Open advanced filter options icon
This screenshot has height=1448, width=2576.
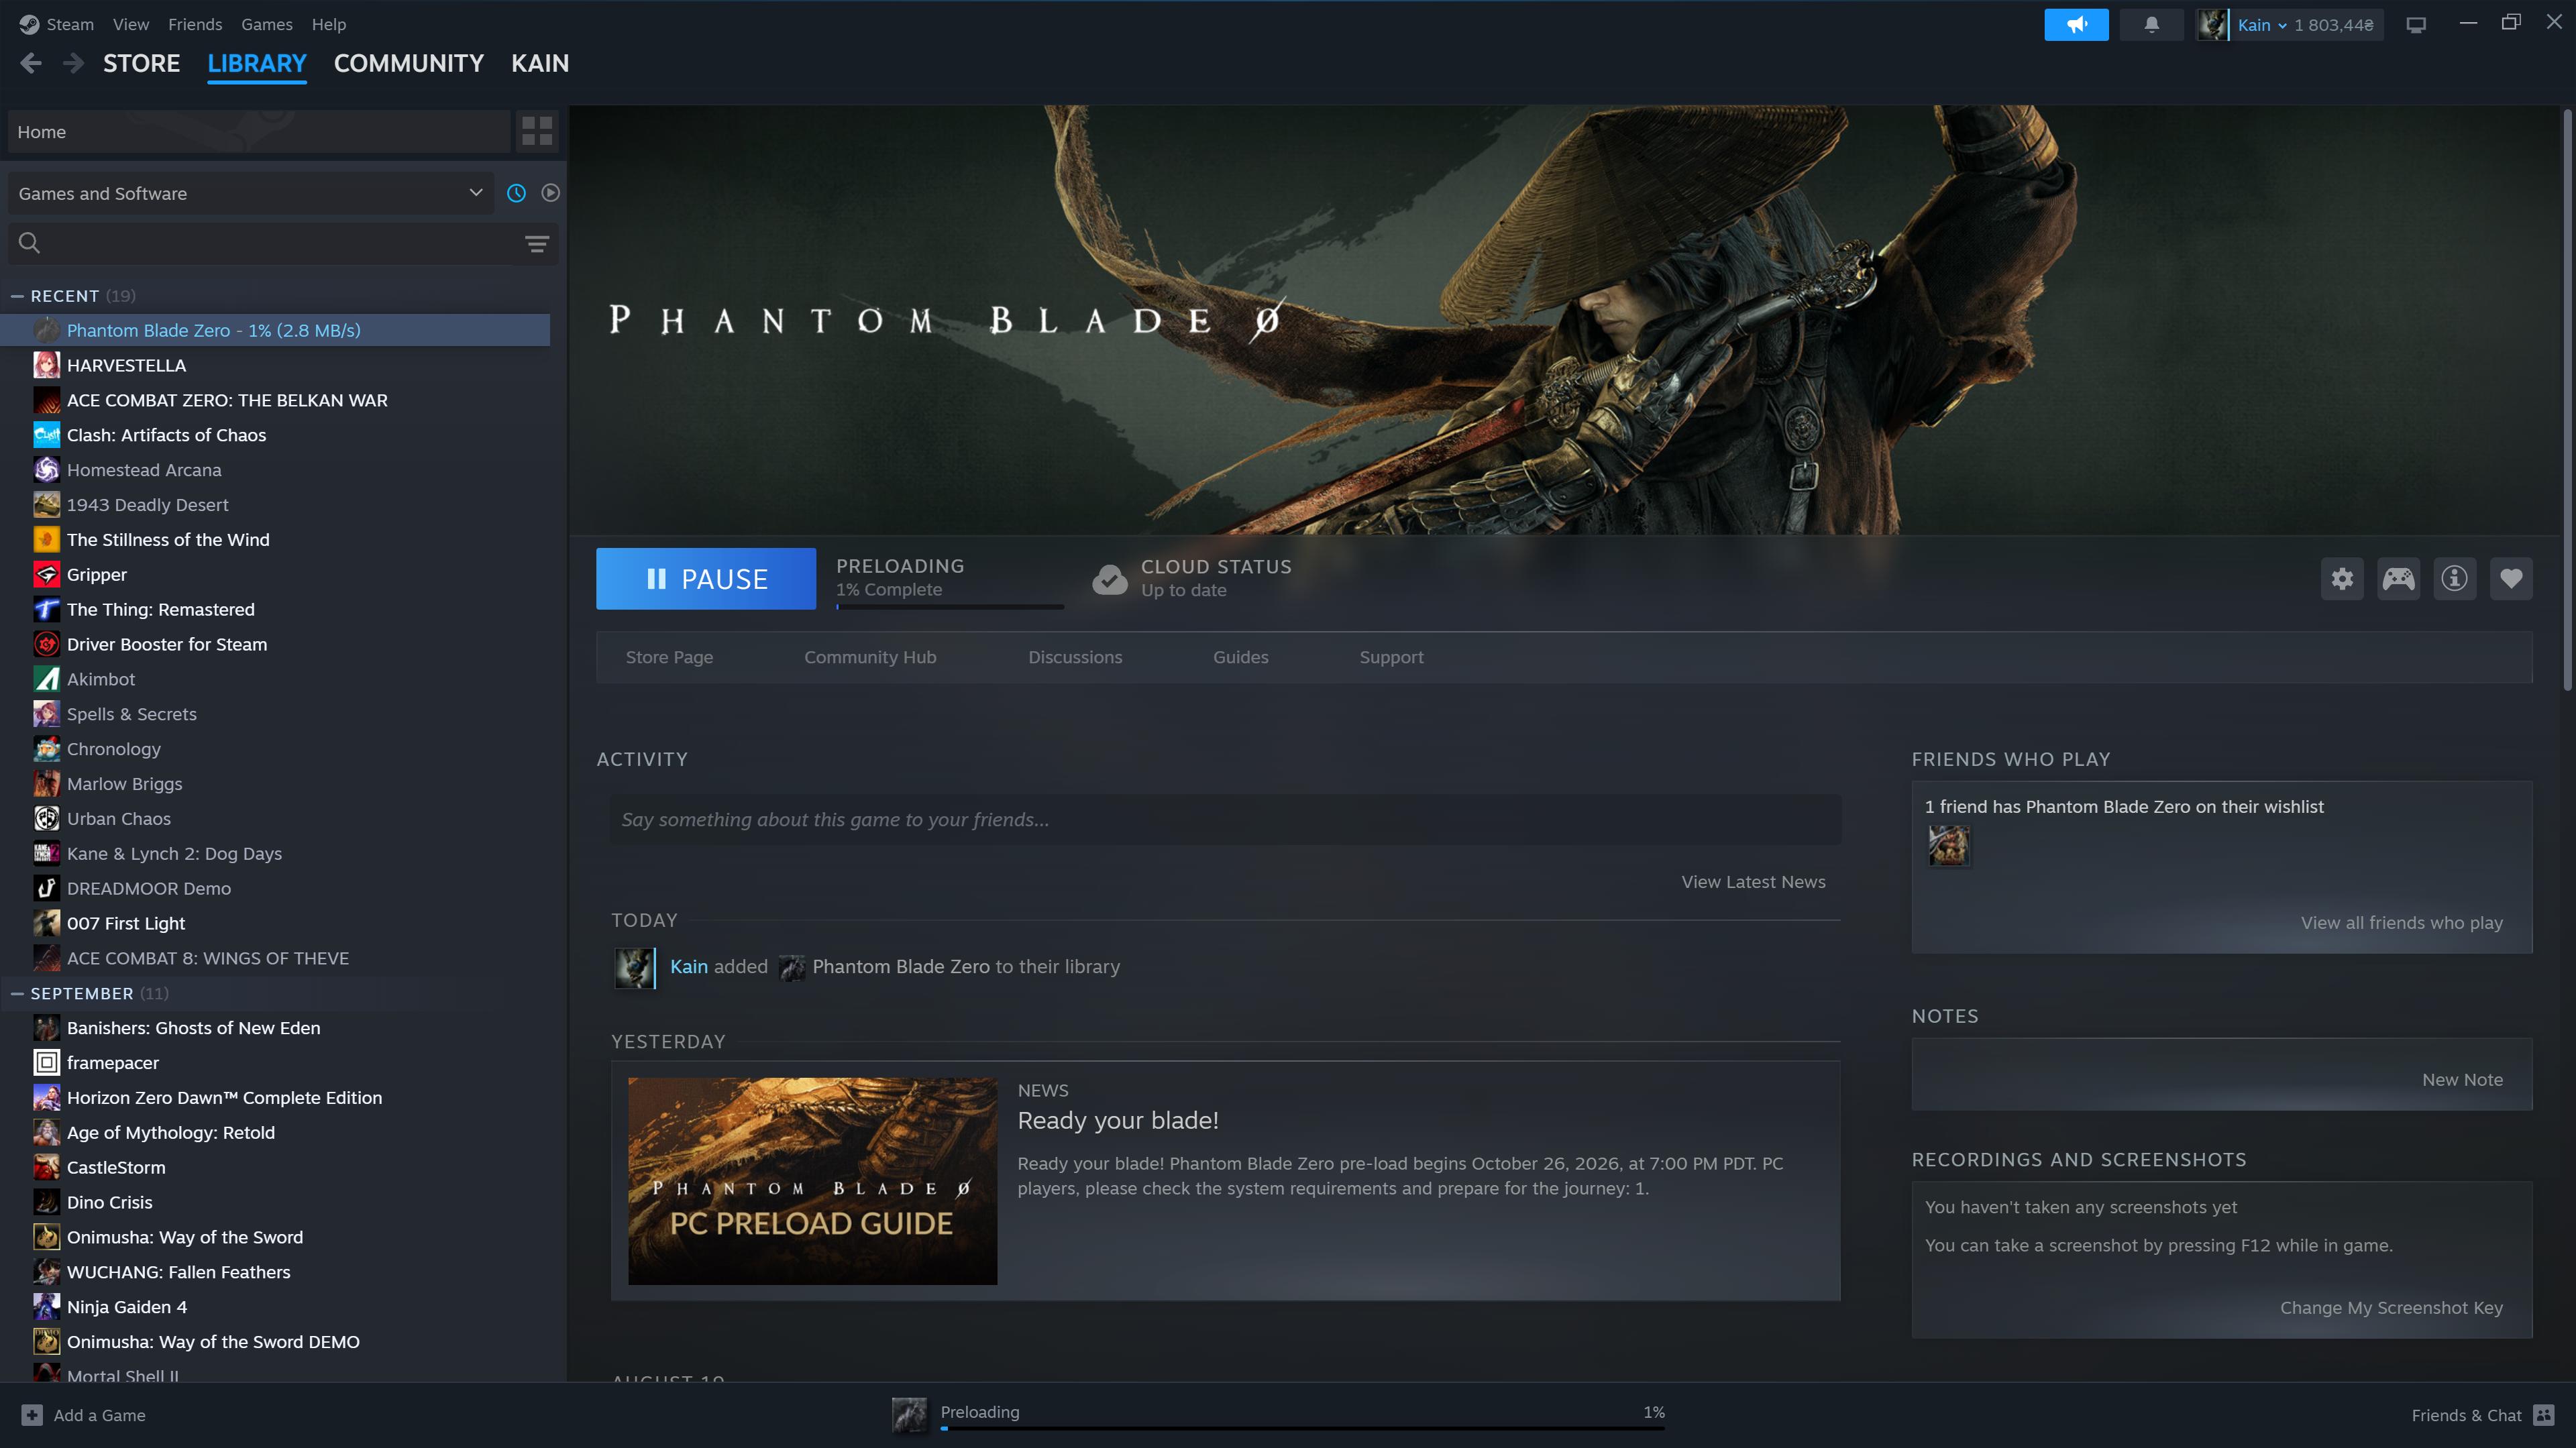537,243
